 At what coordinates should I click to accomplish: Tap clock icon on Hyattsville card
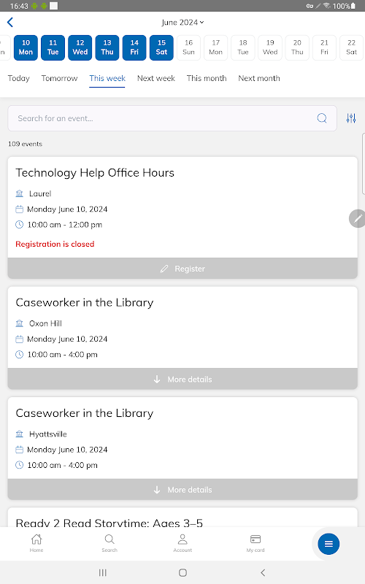pyautogui.click(x=20, y=465)
